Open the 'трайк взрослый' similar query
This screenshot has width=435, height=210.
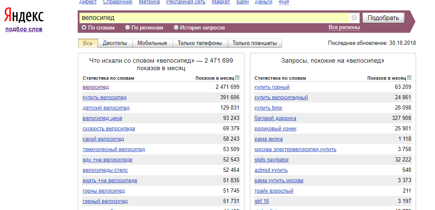point(274,190)
